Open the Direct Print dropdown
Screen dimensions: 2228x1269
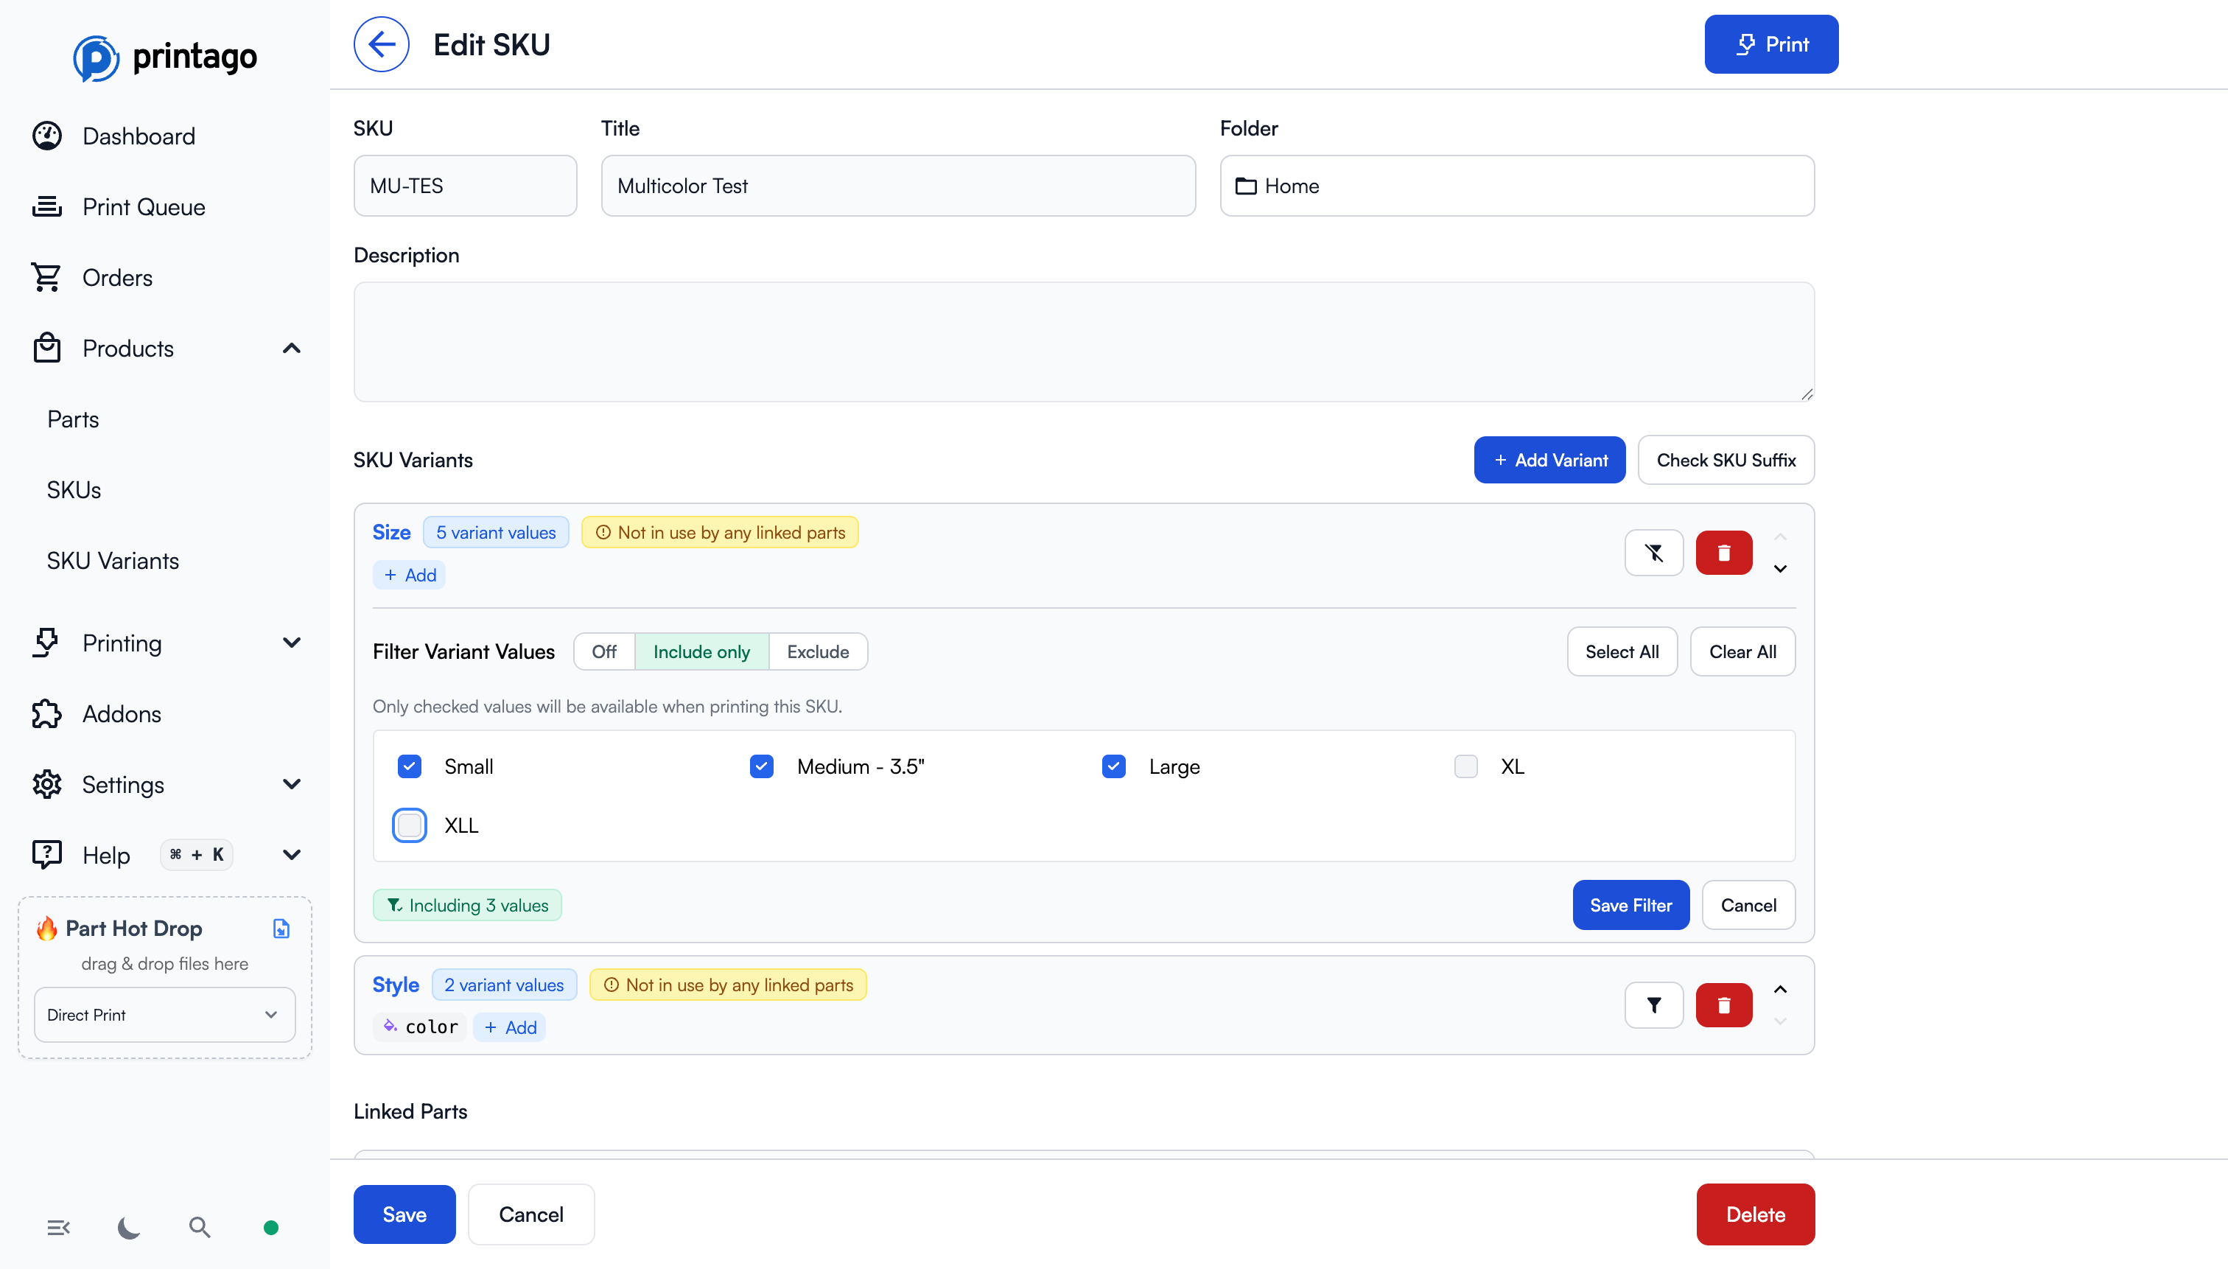point(164,1013)
